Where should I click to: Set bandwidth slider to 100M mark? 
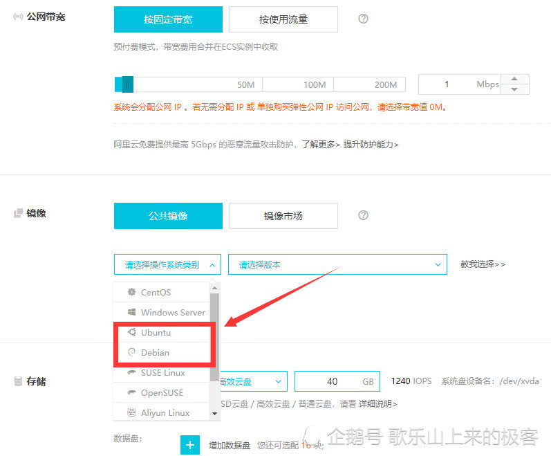(x=315, y=84)
